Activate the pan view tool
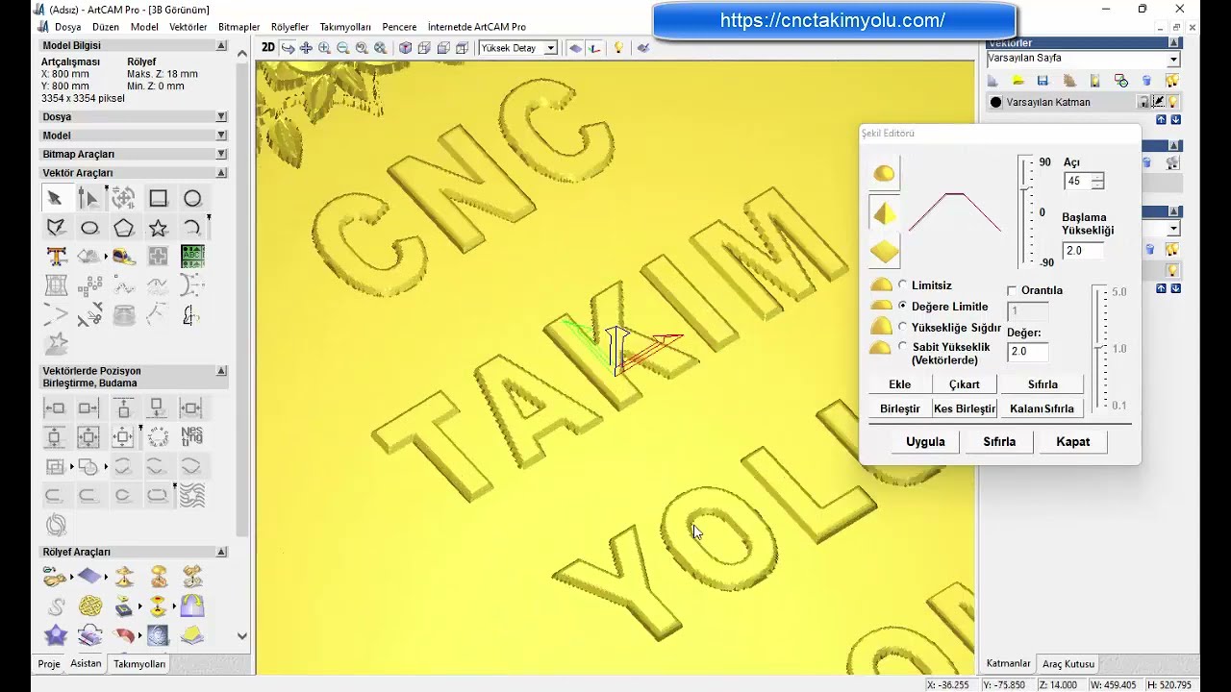 click(x=306, y=47)
